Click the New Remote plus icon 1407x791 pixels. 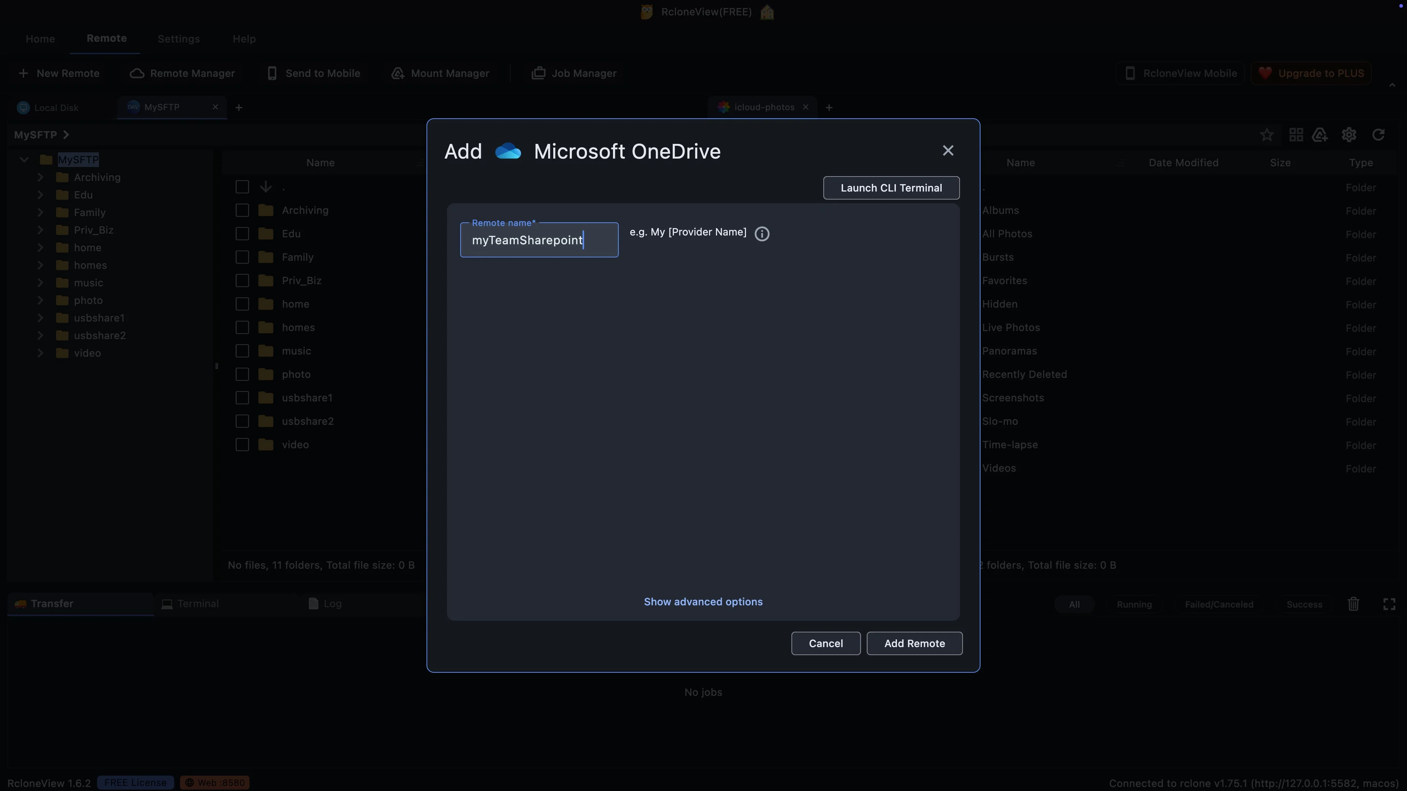(23, 73)
